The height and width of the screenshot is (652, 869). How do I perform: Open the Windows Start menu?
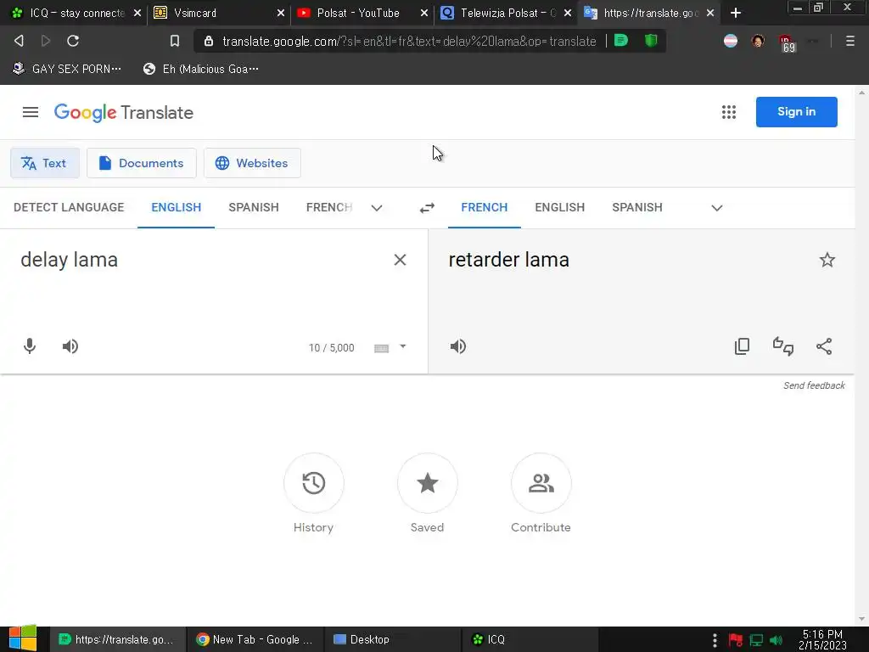click(22, 638)
